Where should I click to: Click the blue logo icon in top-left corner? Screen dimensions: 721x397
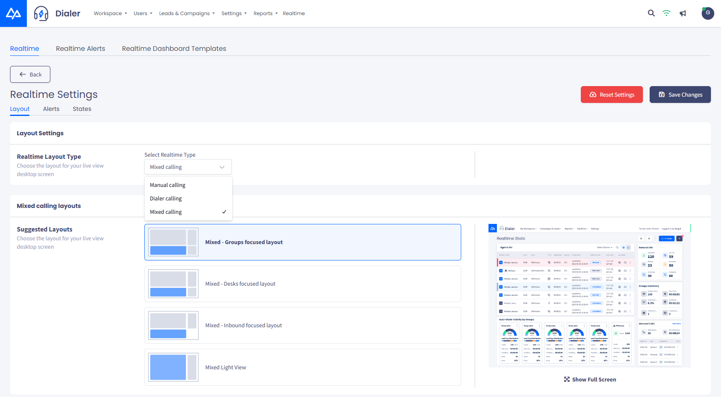point(13,13)
